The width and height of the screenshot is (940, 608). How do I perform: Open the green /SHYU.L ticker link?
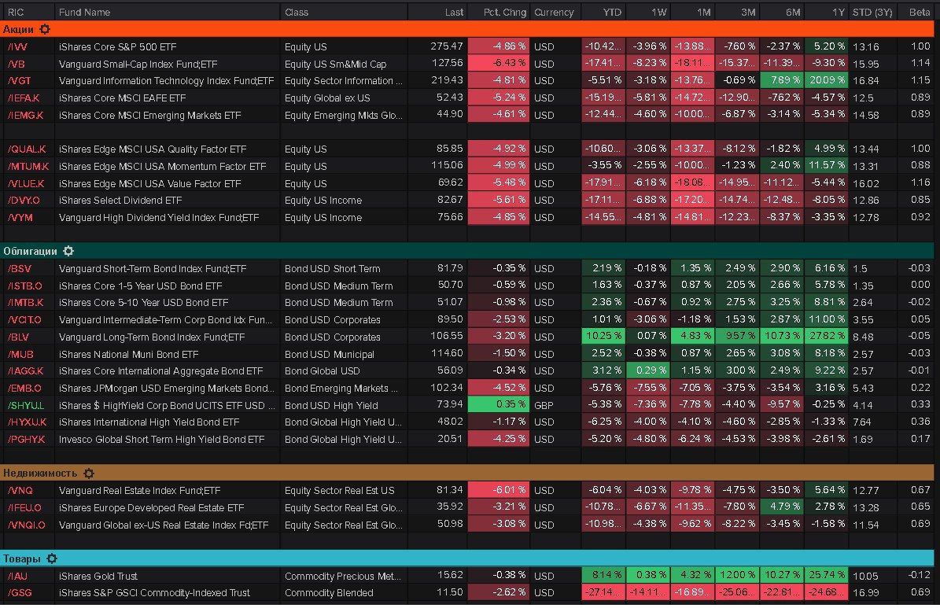click(x=25, y=405)
